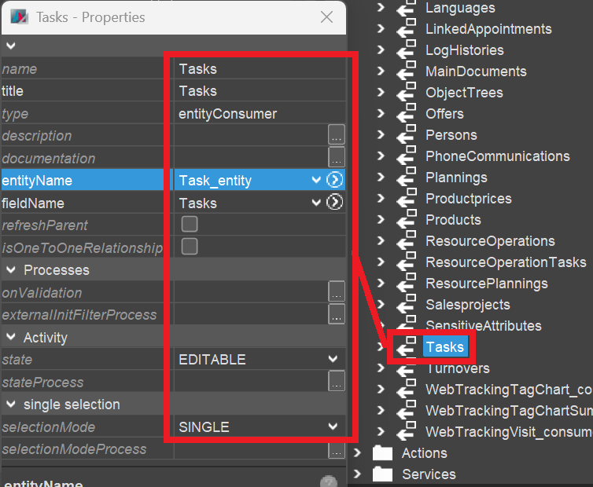Image resolution: width=593 pixels, height=487 pixels.
Task: Open the onValidation ellipsis editor button
Action: (x=337, y=292)
